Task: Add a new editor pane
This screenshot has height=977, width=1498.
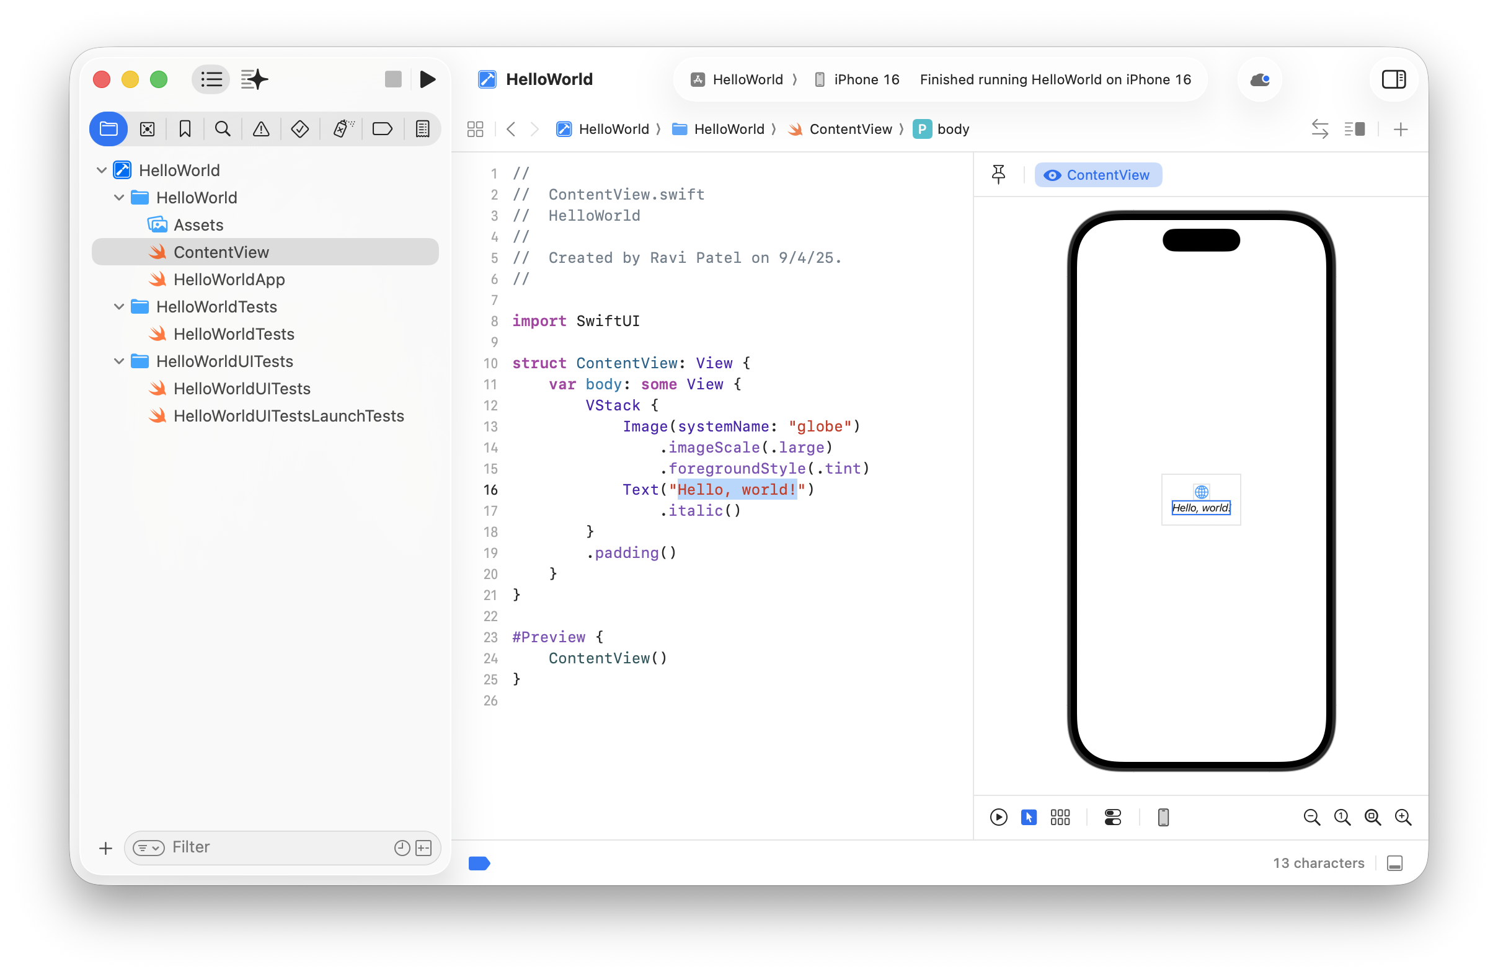Action: coord(1401,129)
